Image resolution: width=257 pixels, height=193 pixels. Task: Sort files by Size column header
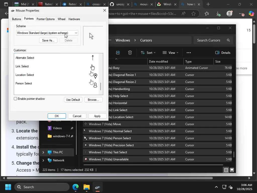click(x=223, y=62)
